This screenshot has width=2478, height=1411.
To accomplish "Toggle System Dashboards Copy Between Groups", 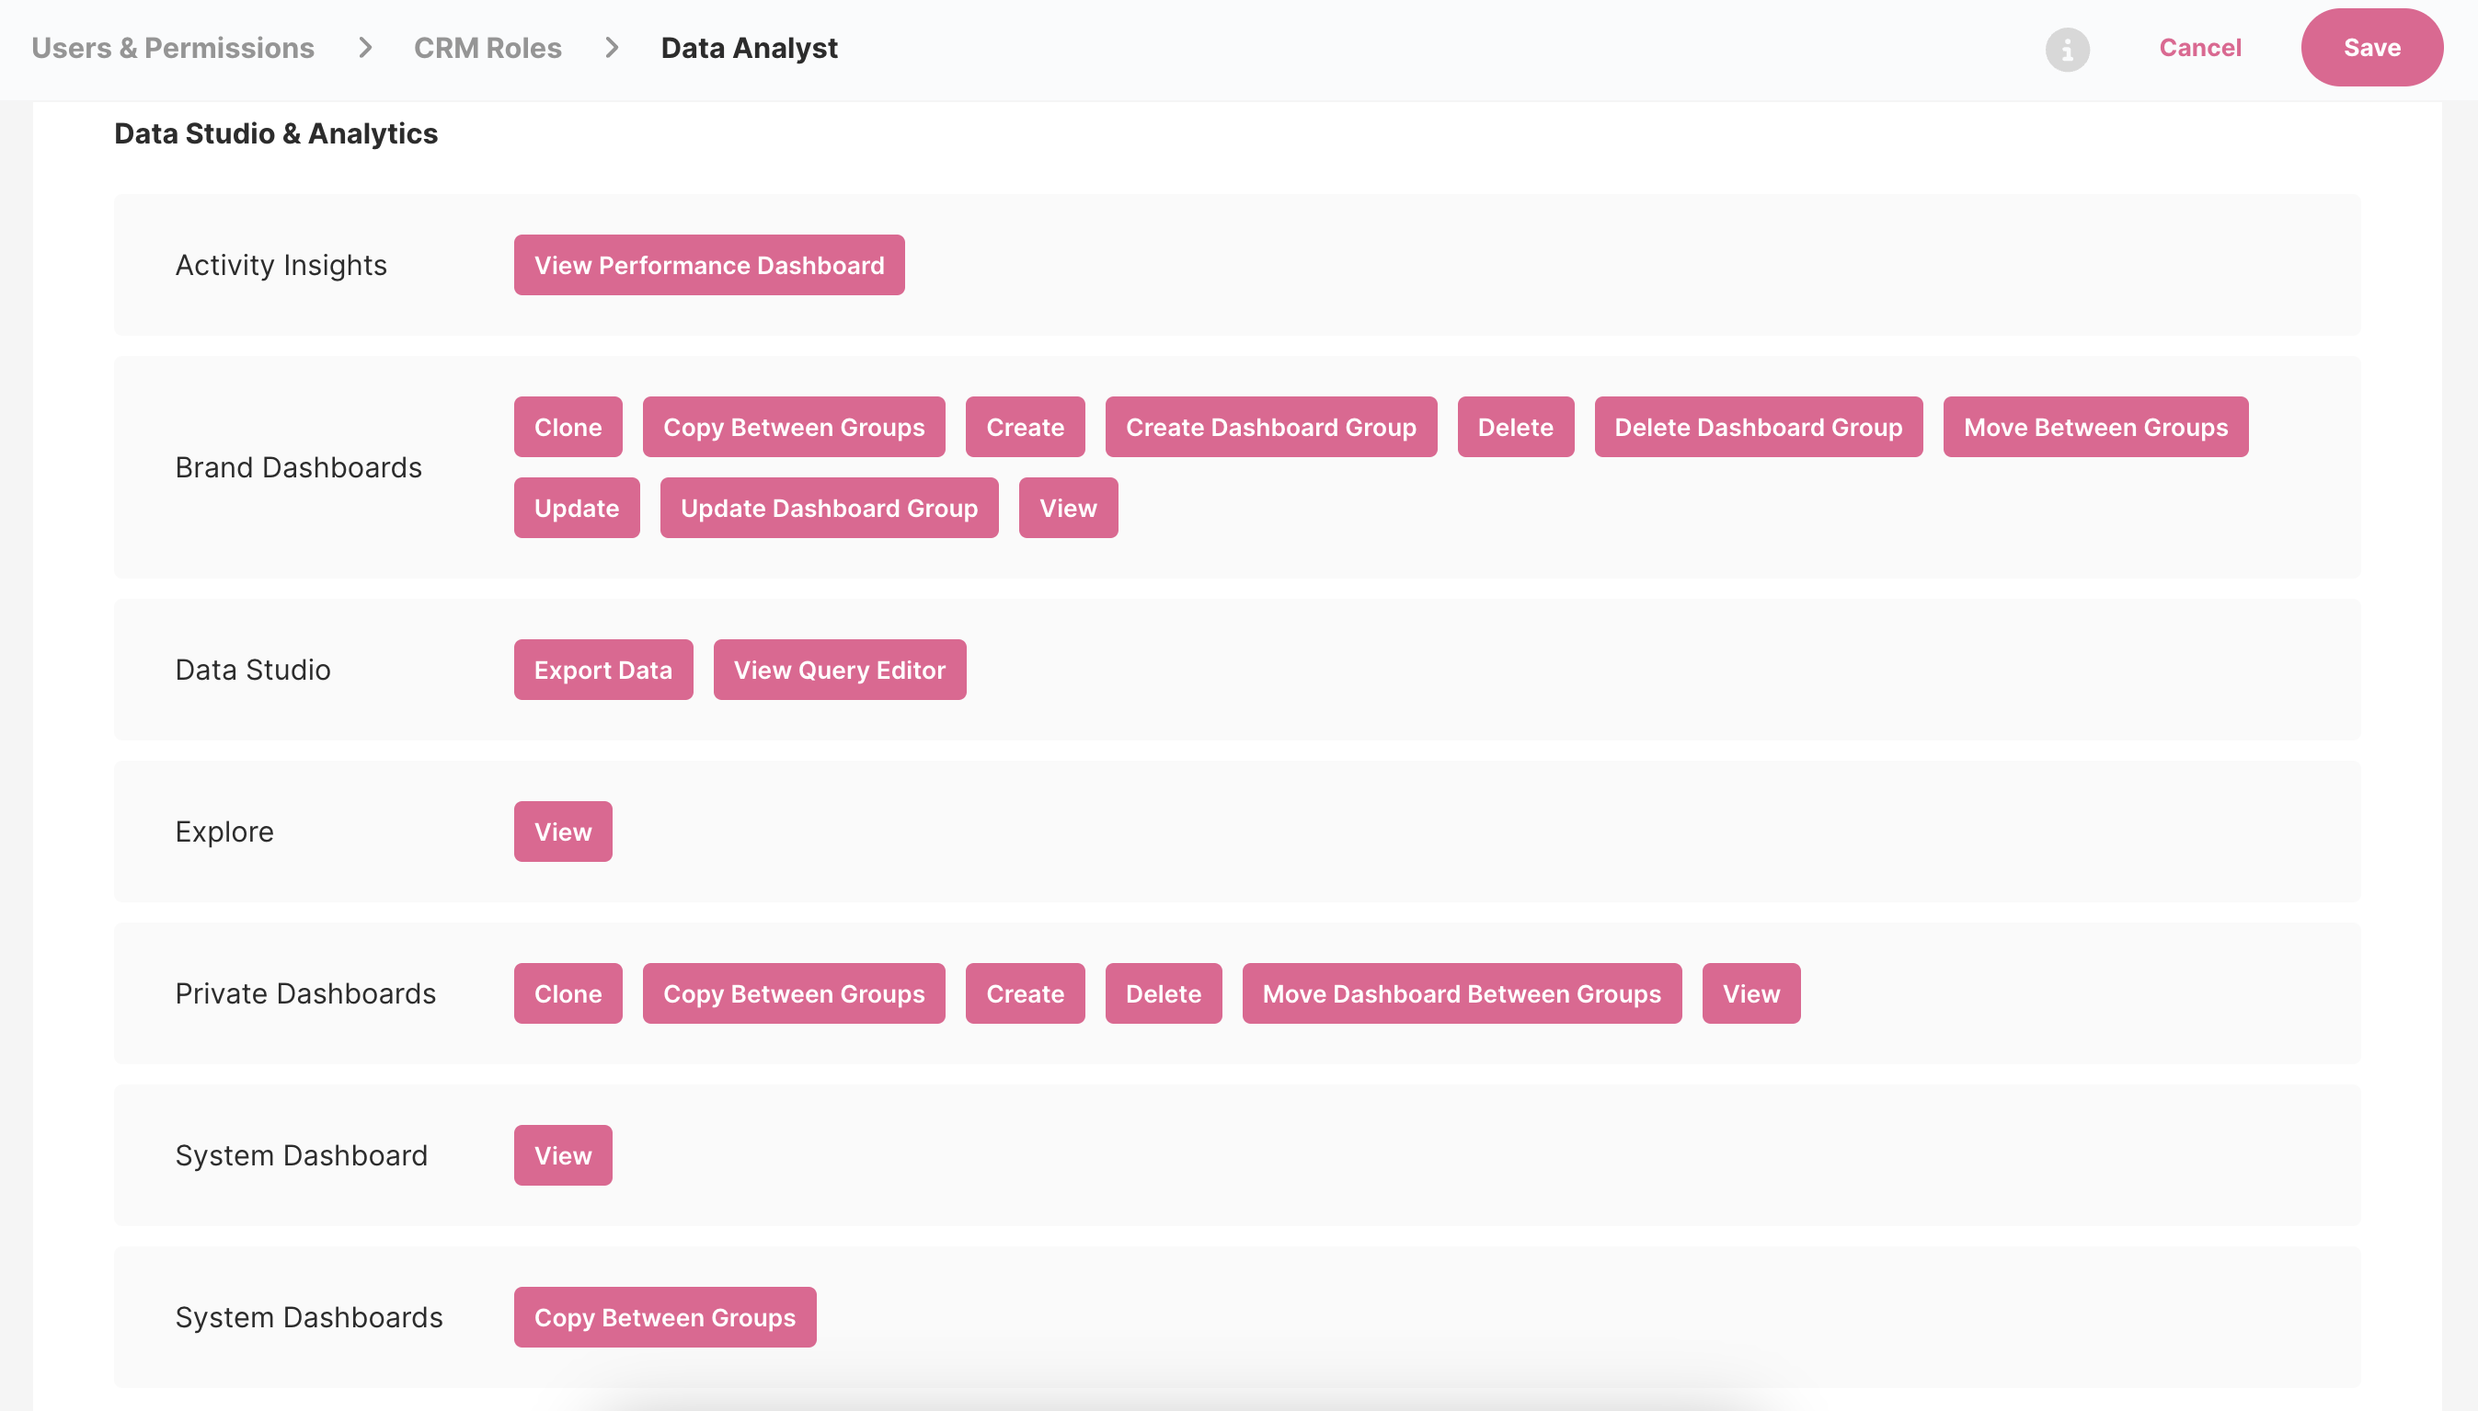I will 664,1317.
